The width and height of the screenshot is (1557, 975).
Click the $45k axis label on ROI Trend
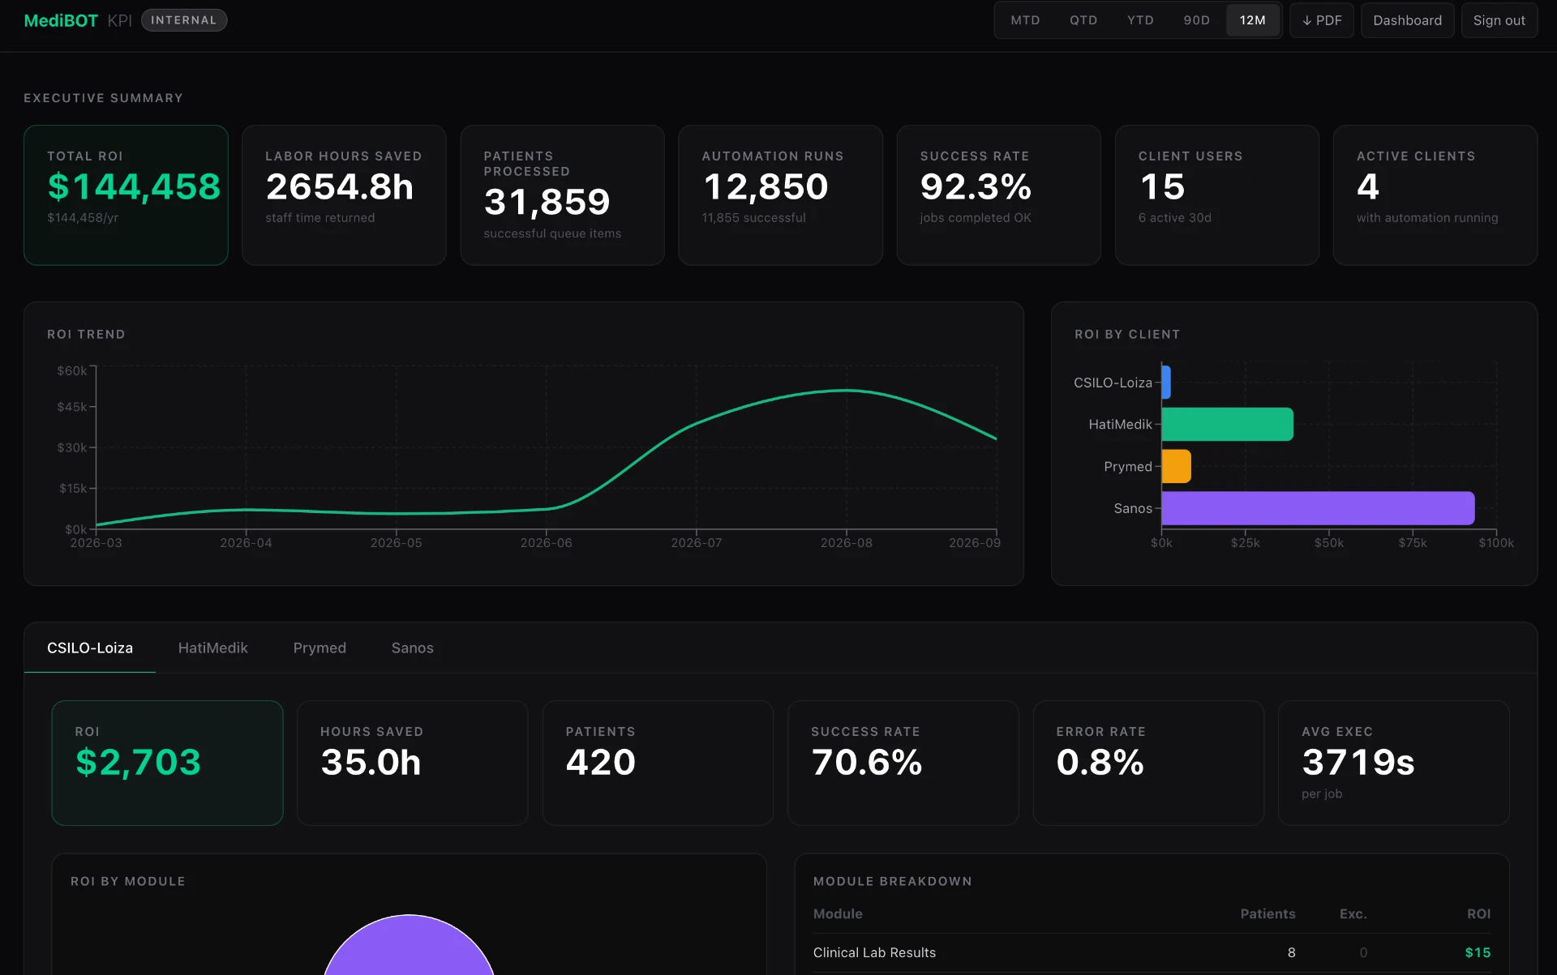[x=72, y=406]
